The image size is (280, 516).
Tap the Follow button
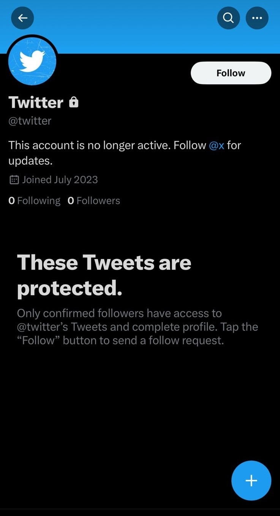click(231, 73)
